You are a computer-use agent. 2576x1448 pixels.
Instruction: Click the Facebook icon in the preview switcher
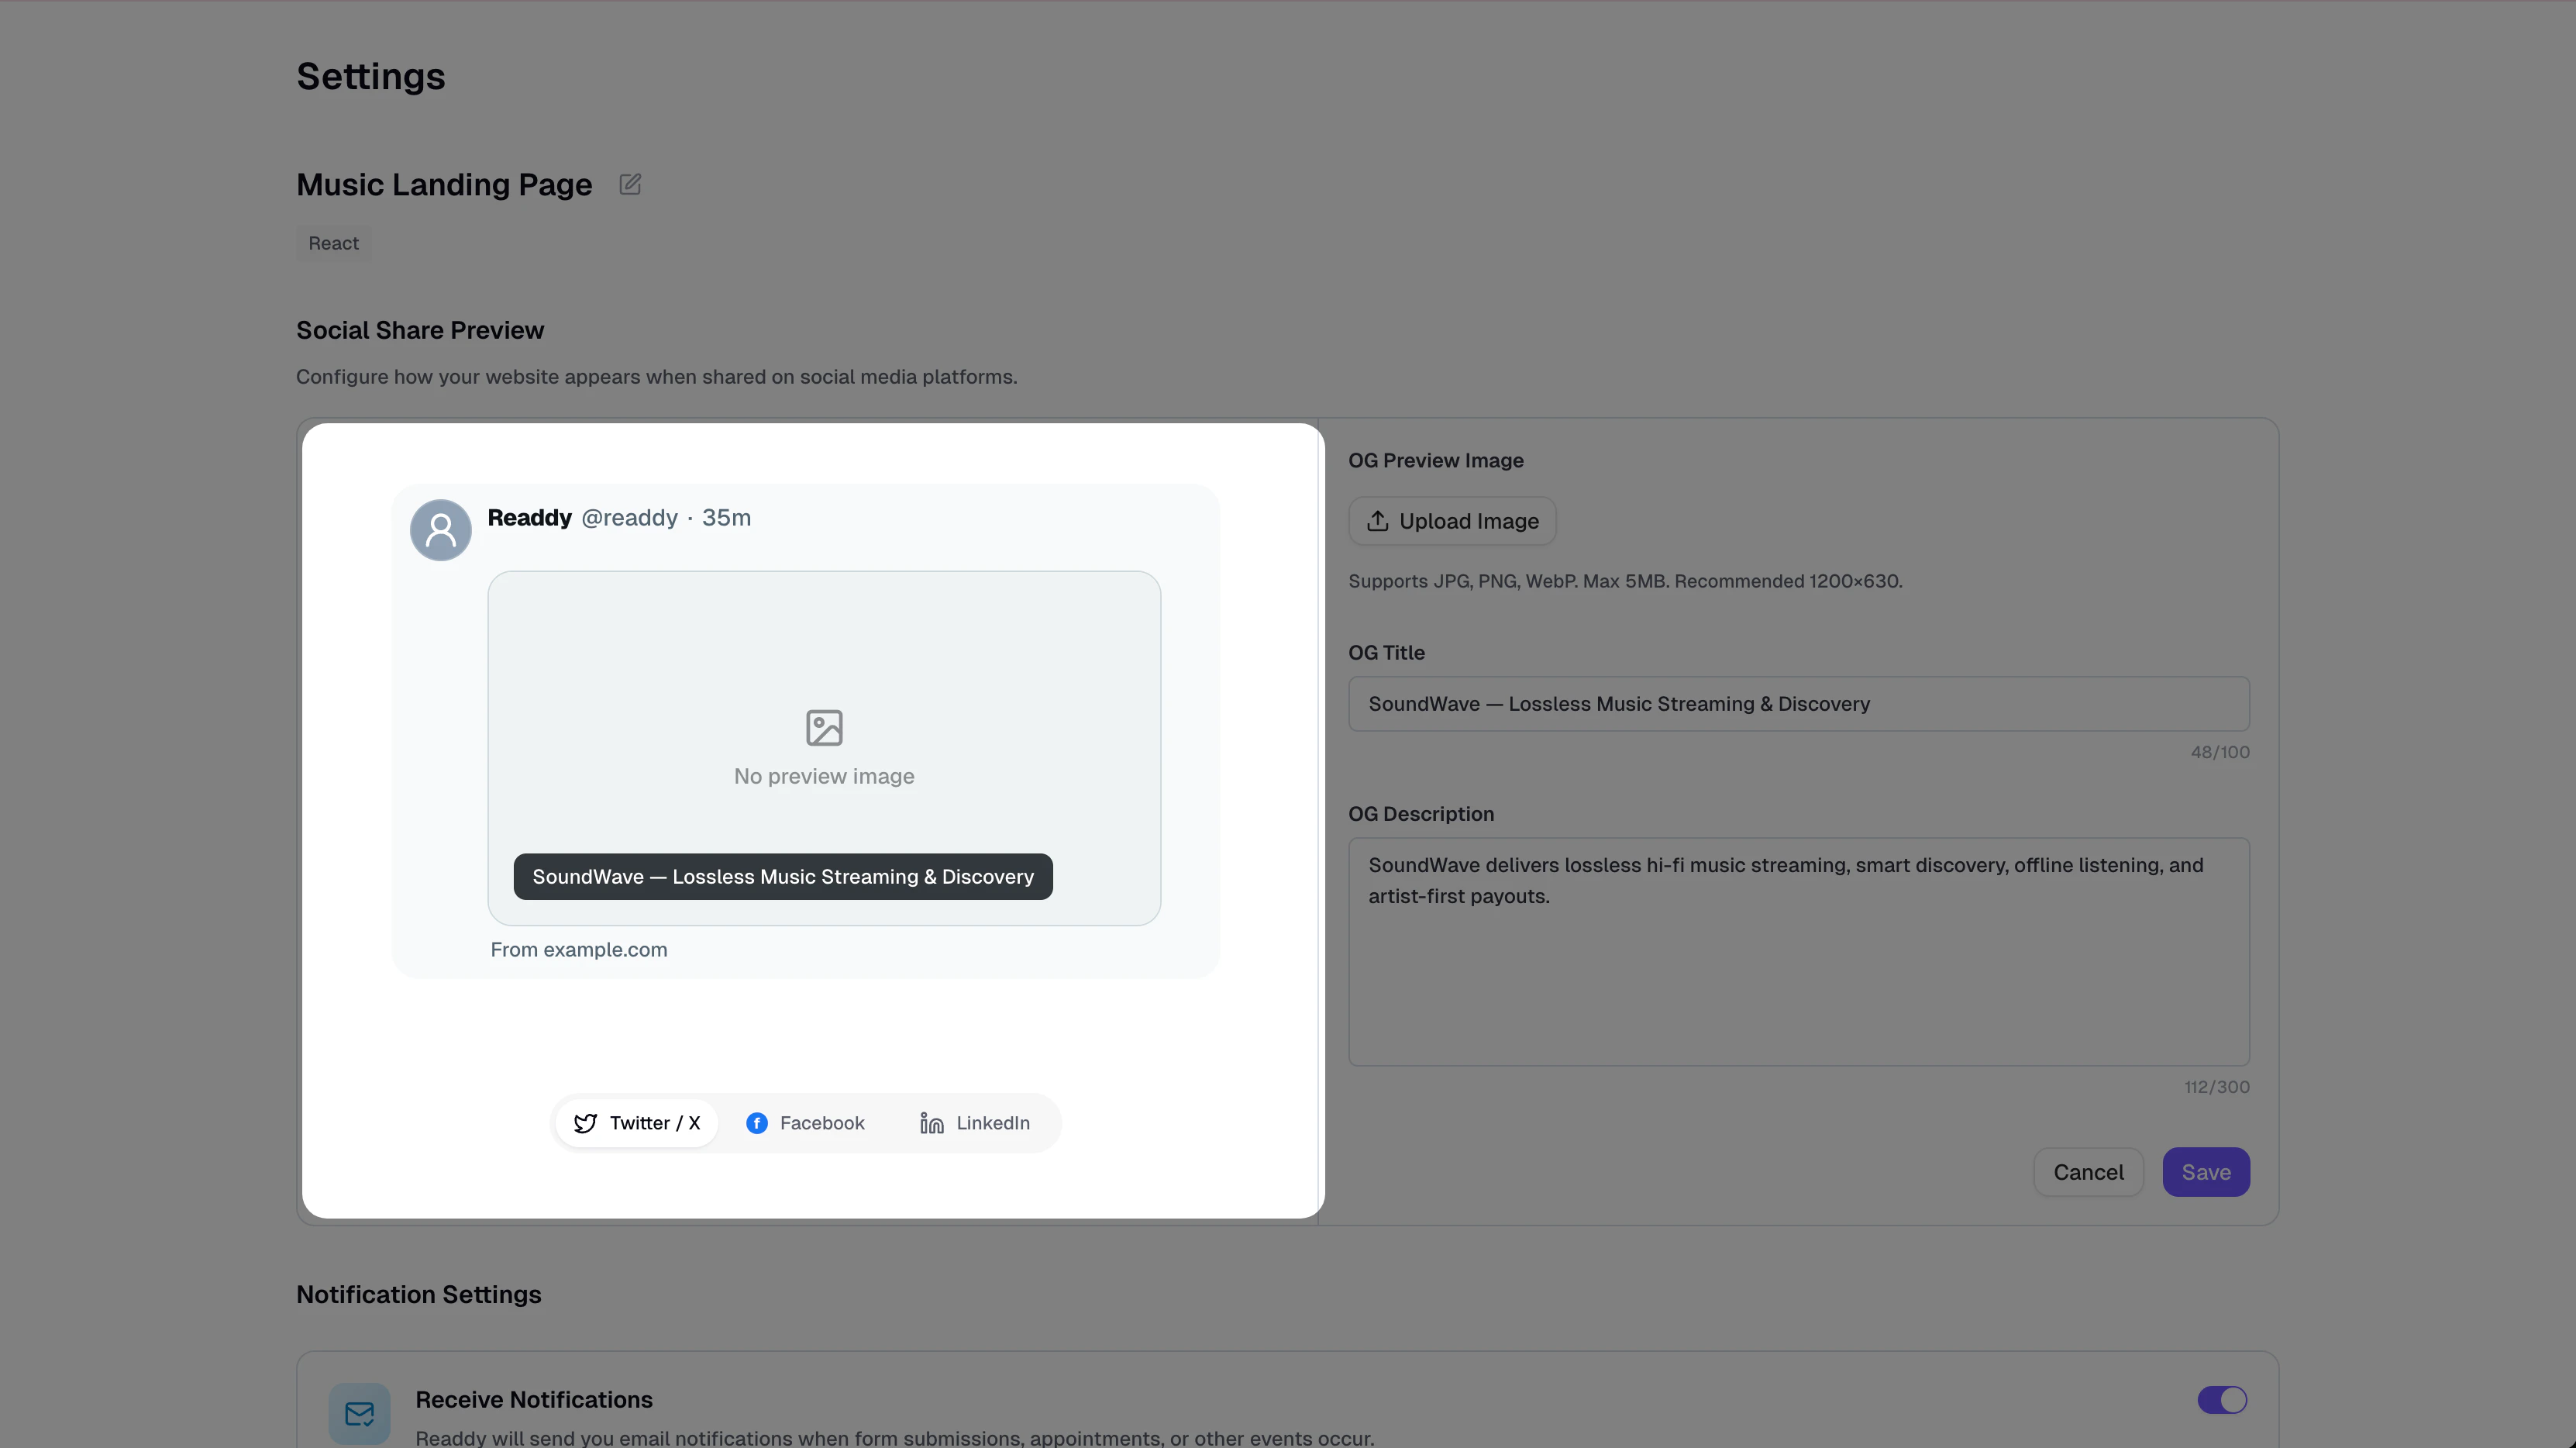pos(757,1123)
